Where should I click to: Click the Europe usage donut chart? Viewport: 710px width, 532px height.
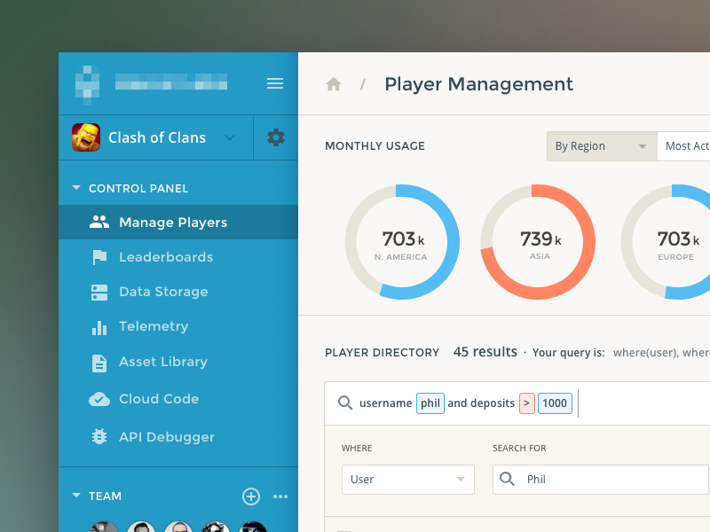(x=666, y=241)
